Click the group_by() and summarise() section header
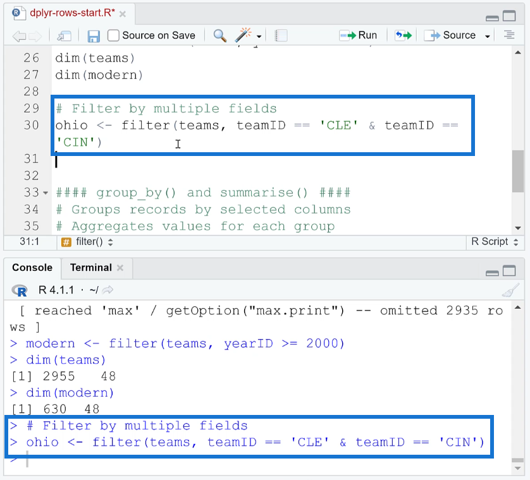530x480 pixels. click(x=203, y=193)
